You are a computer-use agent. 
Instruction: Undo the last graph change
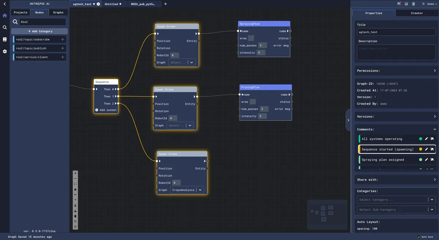click(75, 221)
